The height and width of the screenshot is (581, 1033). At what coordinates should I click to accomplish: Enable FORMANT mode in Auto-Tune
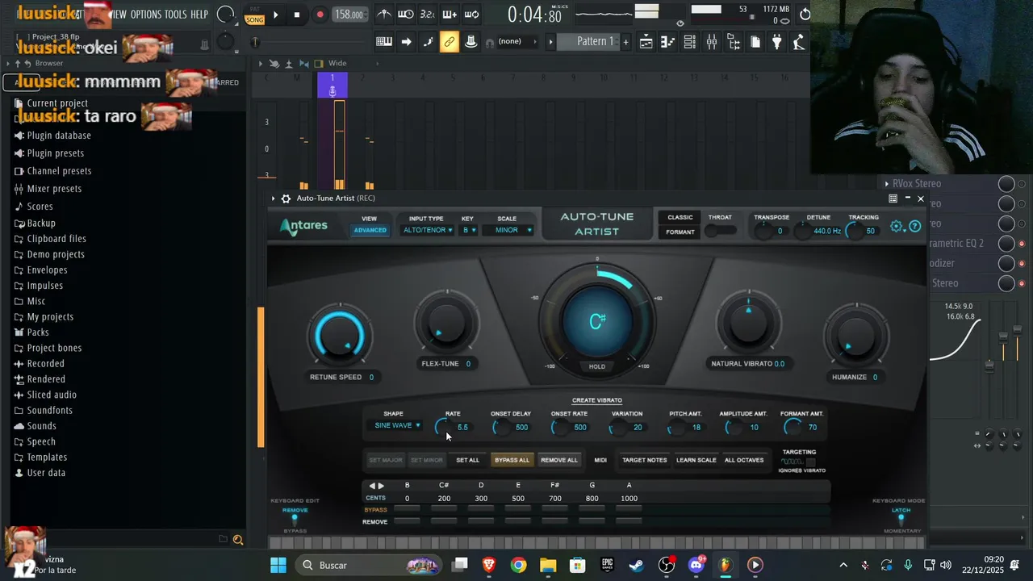pyautogui.click(x=680, y=232)
